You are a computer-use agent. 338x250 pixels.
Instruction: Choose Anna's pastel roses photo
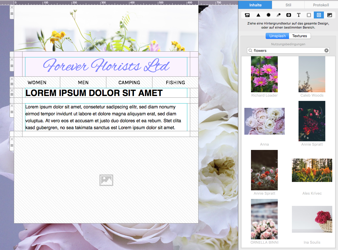[x=265, y=121]
